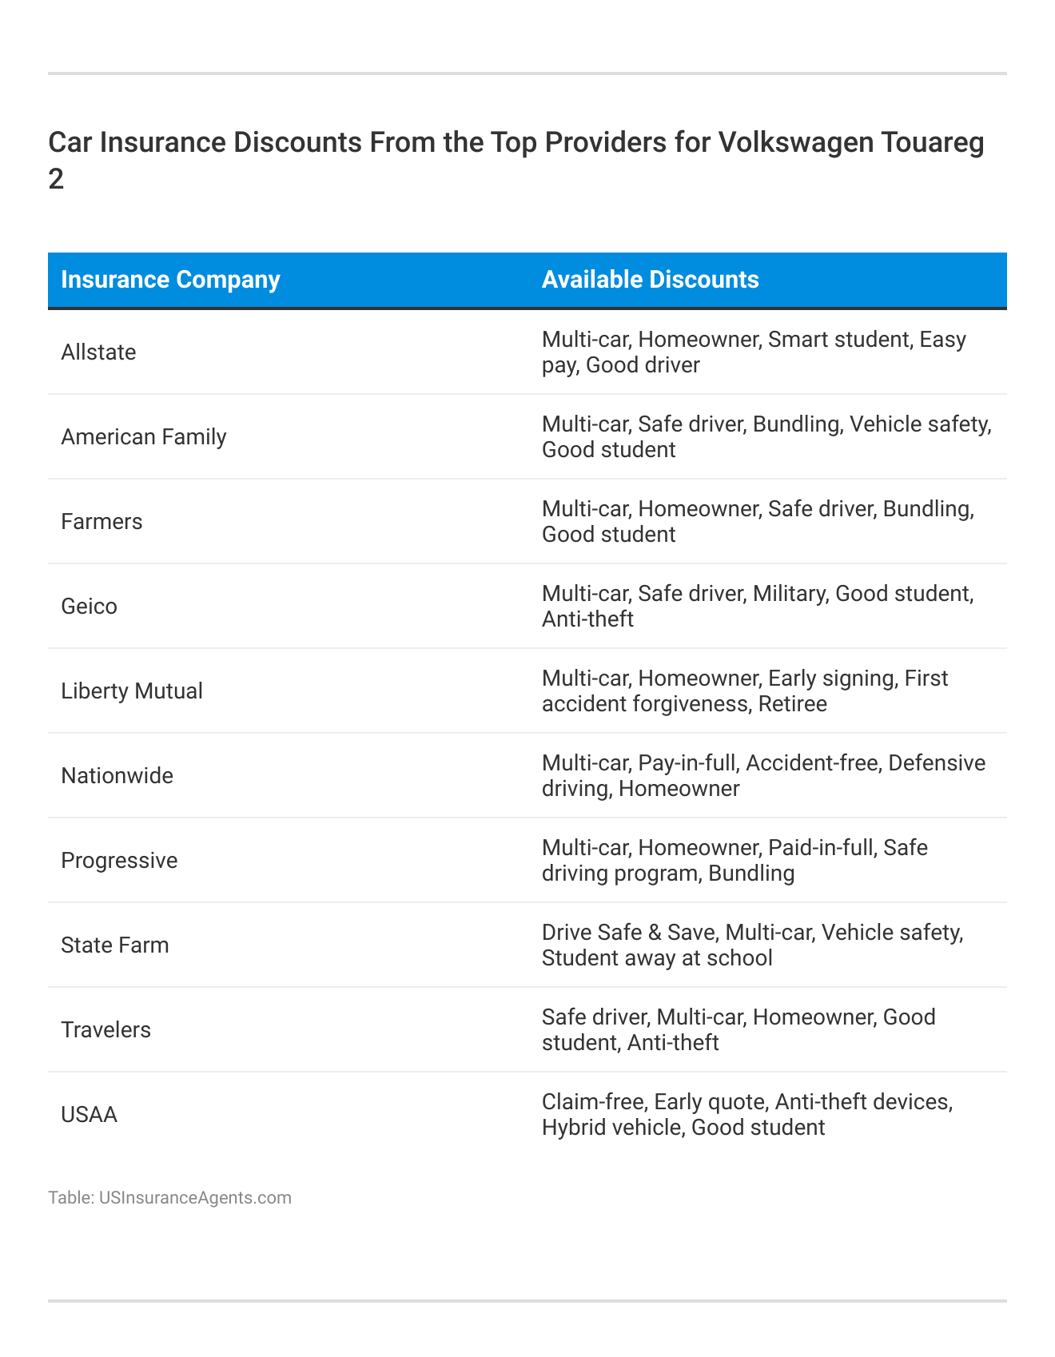
Task: Click State Farm's Drive Safe & Save discounts
Action: [x=752, y=945]
